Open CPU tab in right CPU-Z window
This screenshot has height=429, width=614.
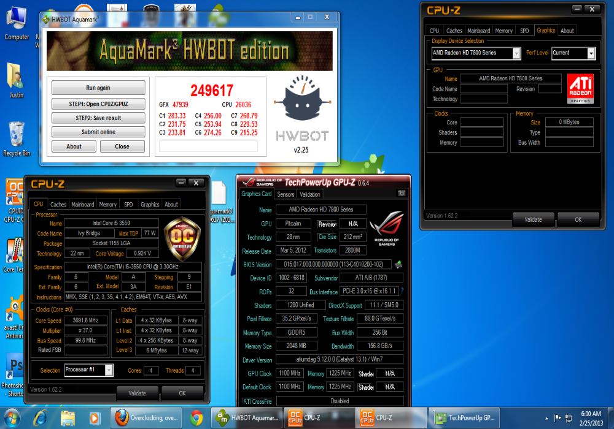[434, 31]
